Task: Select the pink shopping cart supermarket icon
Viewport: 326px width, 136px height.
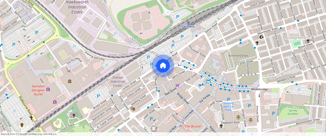Action: tap(177, 85)
